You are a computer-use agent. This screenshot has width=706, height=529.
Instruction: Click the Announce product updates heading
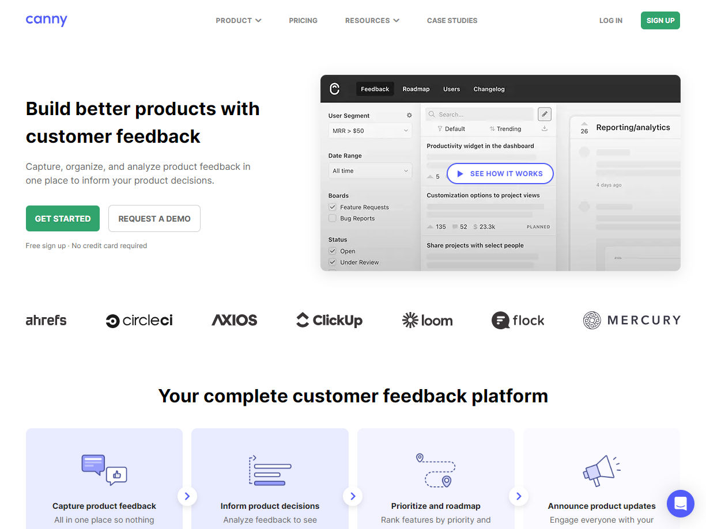(602, 506)
